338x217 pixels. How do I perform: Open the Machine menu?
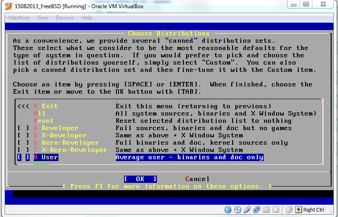pos(19,18)
